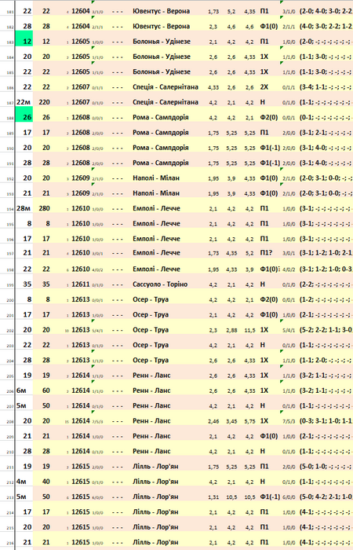Click Лілль - Лор'ян in the 1,31 odds row
This screenshot has height=550, width=353.
tap(155, 497)
